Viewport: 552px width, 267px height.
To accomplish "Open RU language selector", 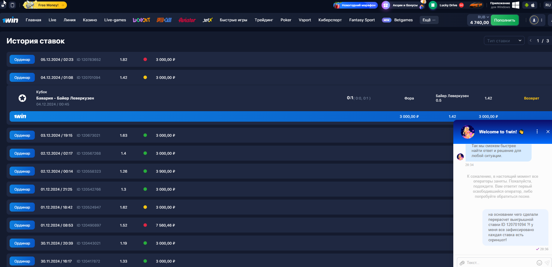I will (548, 5).
